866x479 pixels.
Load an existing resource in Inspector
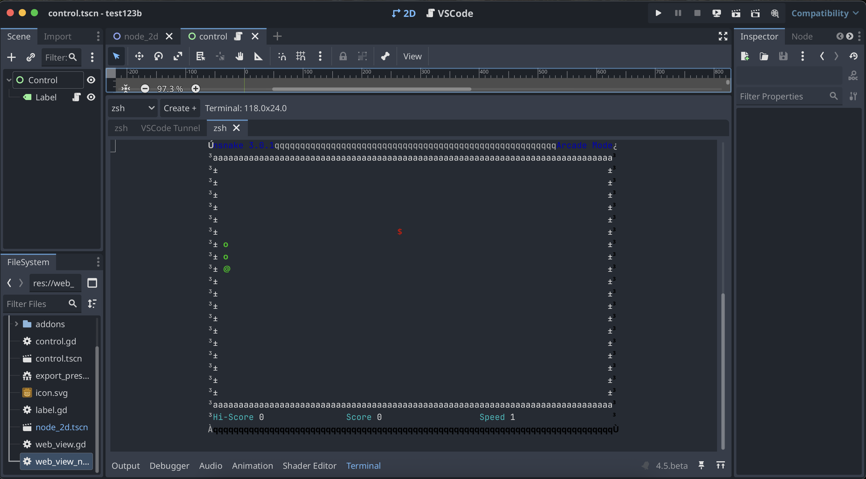(764, 56)
